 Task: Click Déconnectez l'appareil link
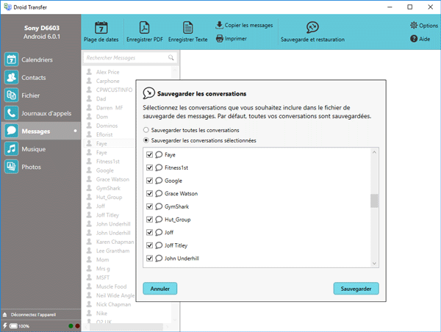[33, 314]
